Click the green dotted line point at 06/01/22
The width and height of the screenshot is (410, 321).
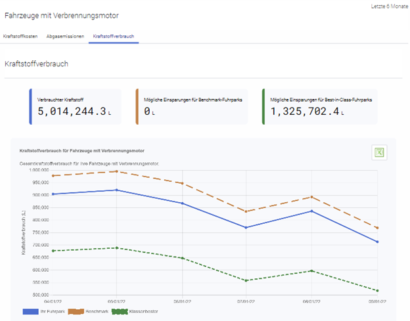coord(182,258)
